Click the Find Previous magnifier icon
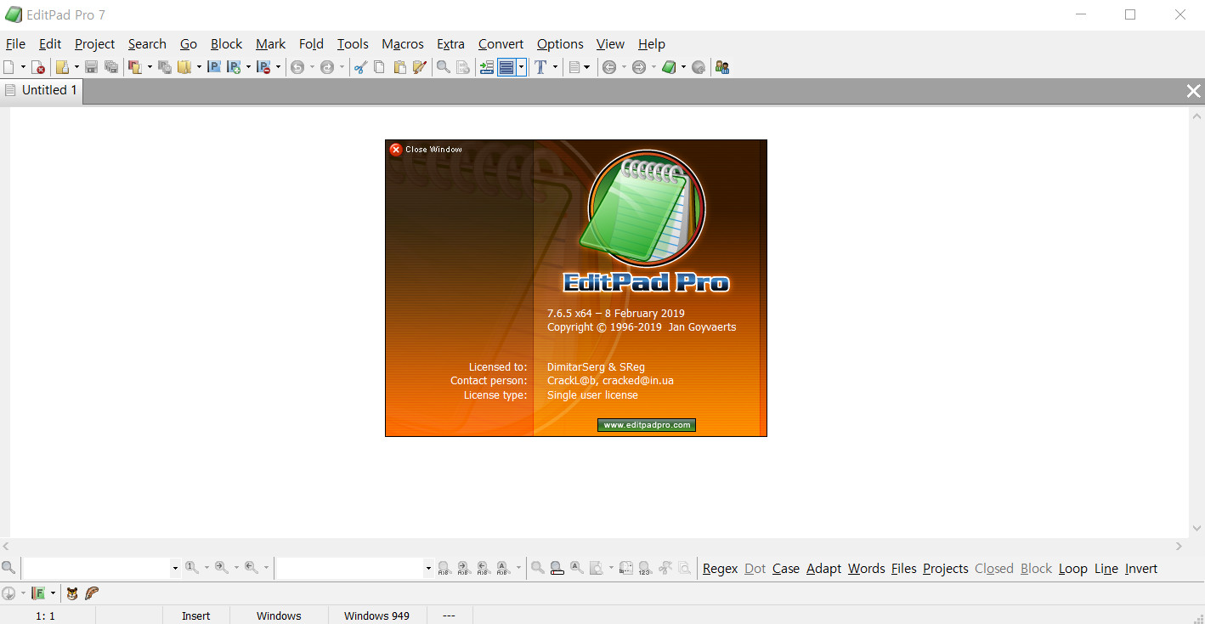 (x=252, y=567)
